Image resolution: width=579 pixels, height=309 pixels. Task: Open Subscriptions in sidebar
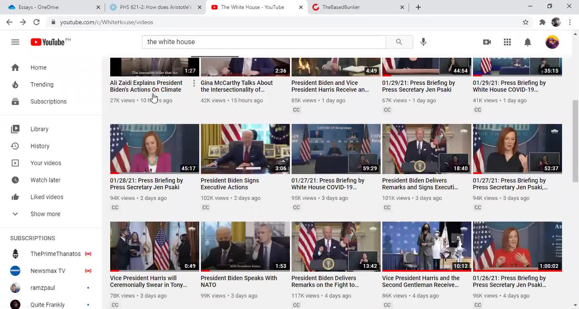[51, 101]
